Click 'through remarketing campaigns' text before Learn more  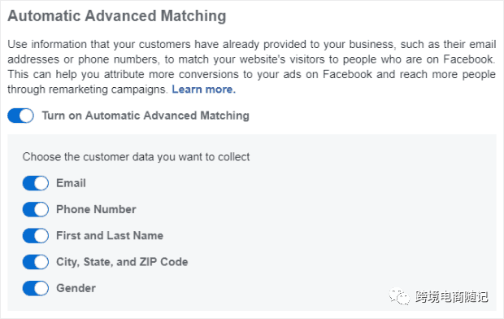tap(88, 90)
